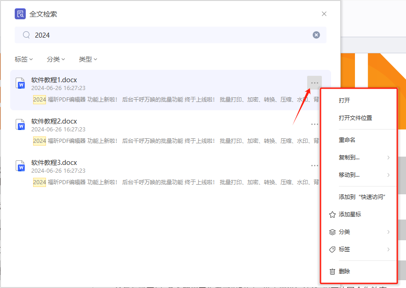Click the timestamp under 软件教程3.docx
This screenshot has width=406, height=288.
point(58,171)
